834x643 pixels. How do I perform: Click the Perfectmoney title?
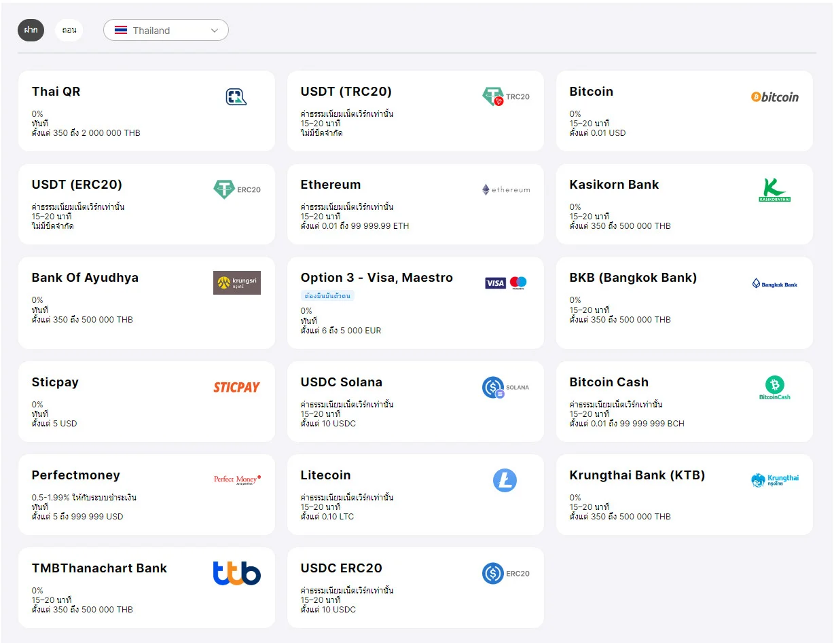click(76, 475)
